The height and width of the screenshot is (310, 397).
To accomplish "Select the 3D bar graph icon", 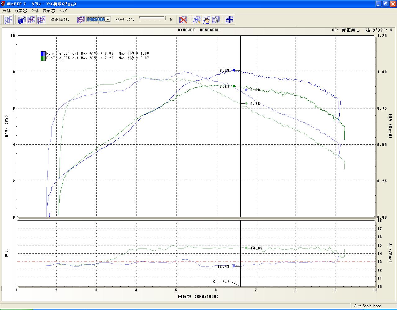I will 21,20.
